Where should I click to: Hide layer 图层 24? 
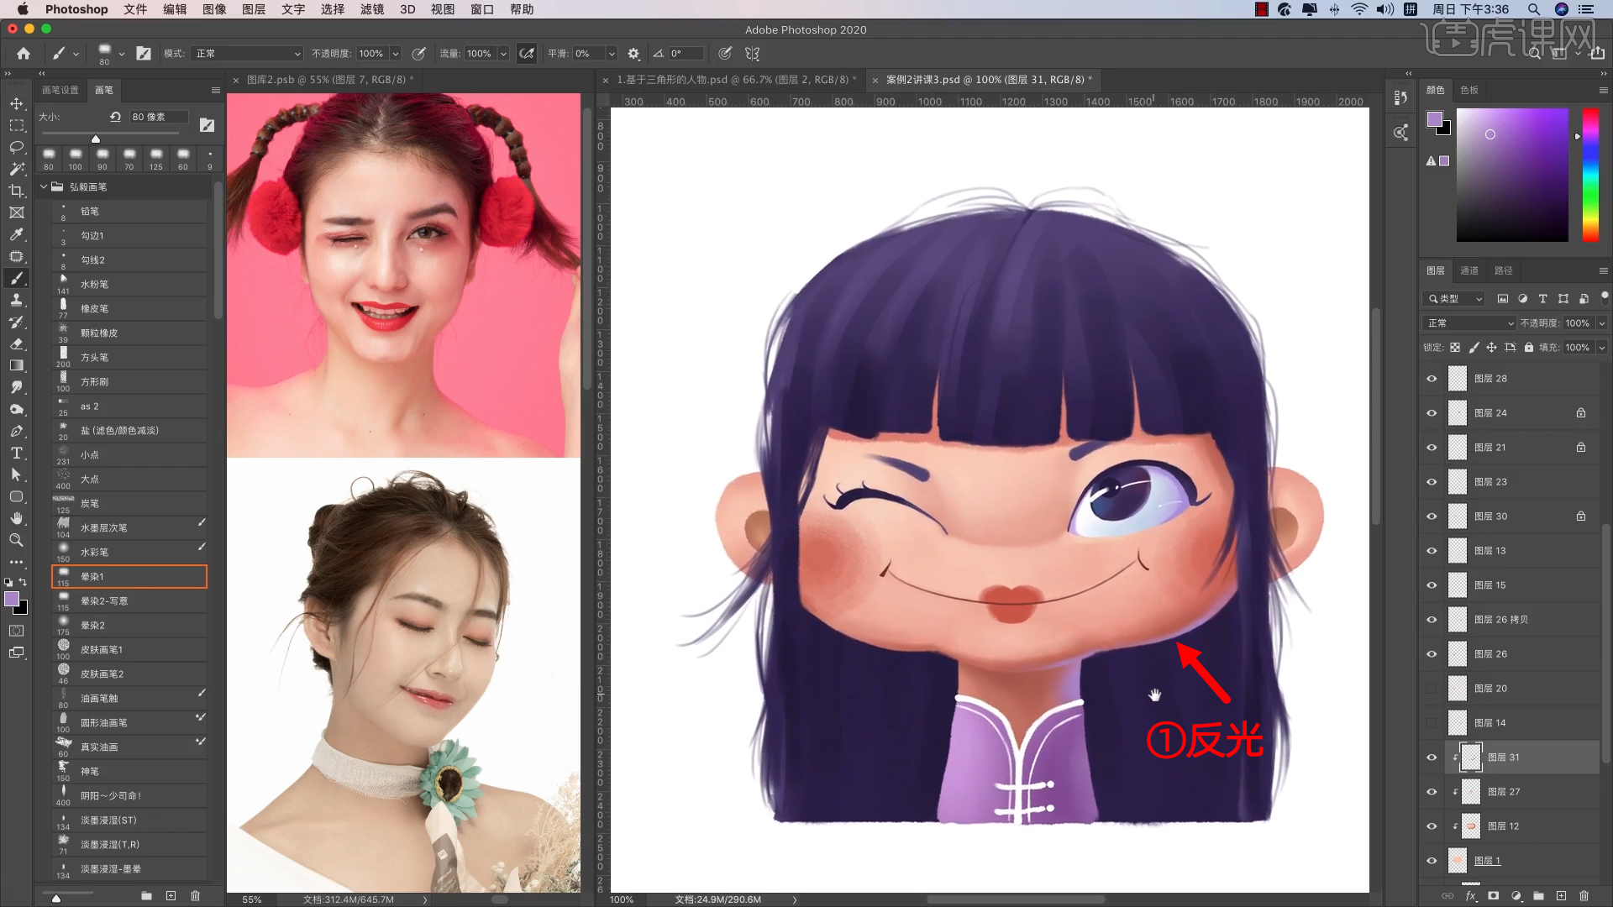1432,413
